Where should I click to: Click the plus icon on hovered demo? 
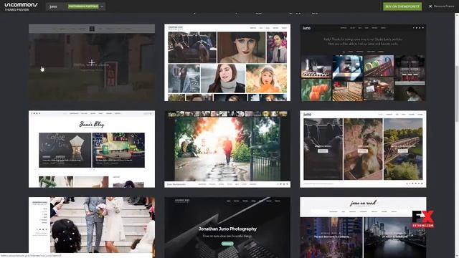coord(92,62)
